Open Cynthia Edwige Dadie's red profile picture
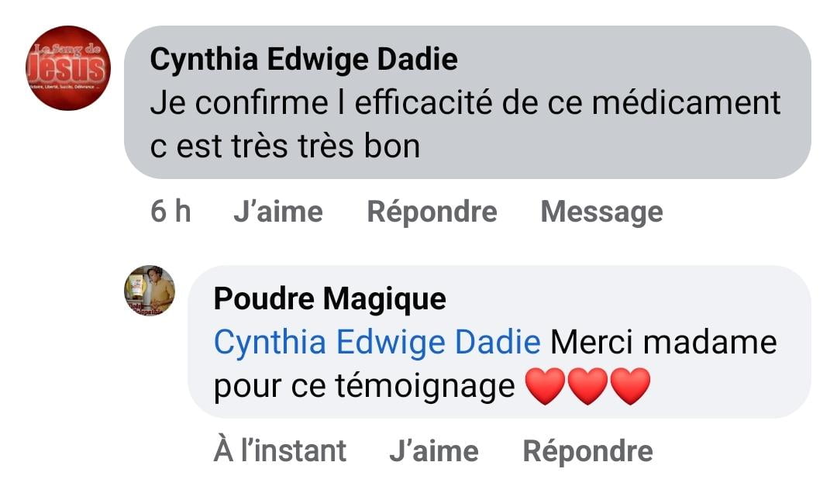The width and height of the screenshot is (837, 500). (x=68, y=68)
